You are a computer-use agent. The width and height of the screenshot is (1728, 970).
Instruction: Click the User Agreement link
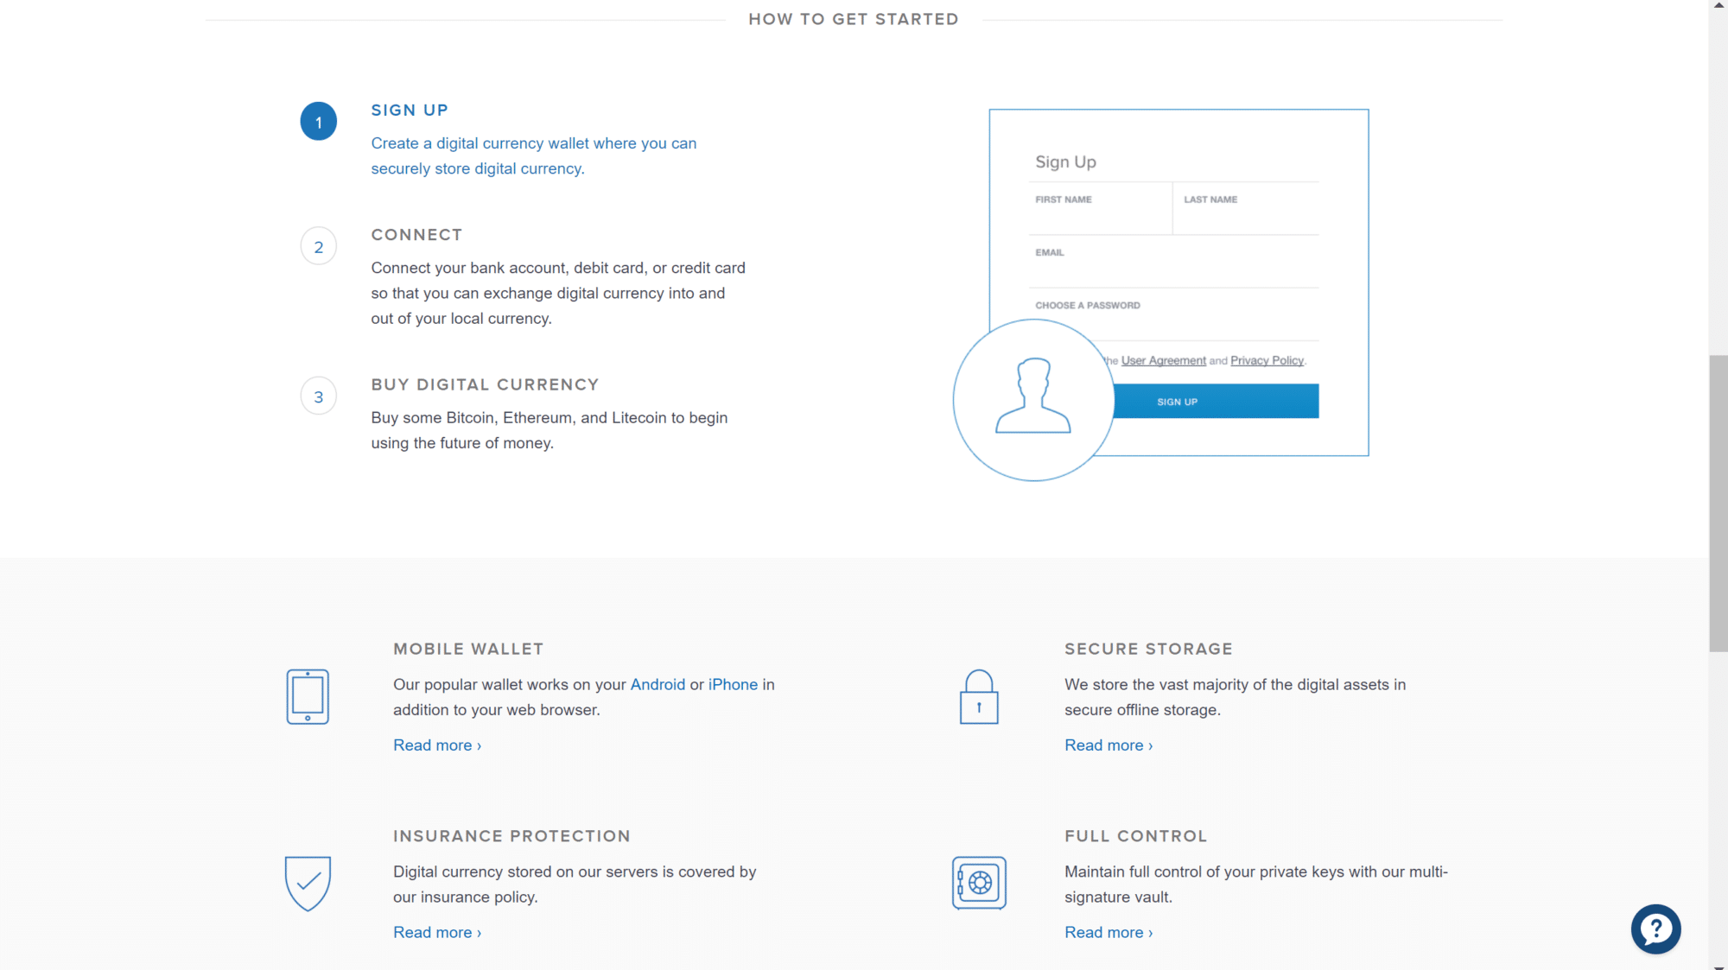1162,359
